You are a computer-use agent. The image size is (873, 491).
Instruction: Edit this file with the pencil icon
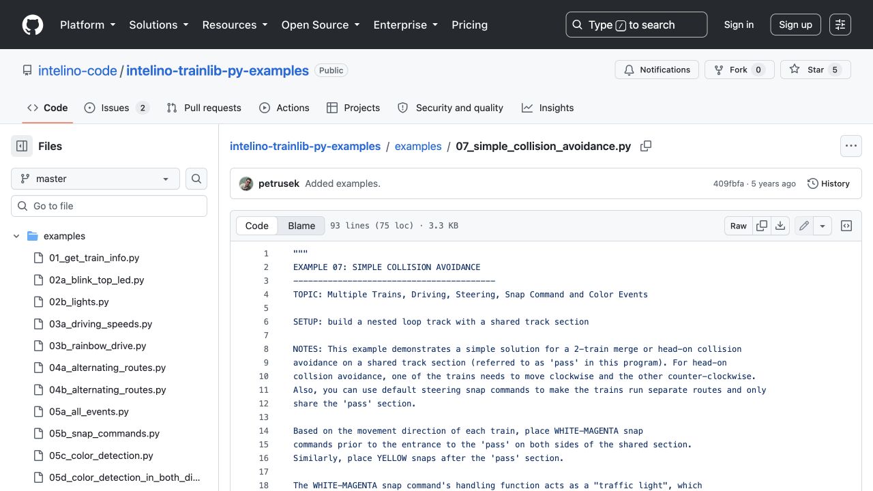pyautogui.click(x=804, y=226)
